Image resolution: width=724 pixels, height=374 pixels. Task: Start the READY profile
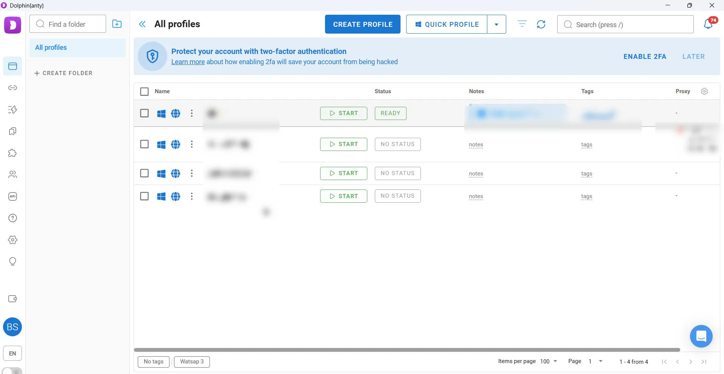(344, 113)
